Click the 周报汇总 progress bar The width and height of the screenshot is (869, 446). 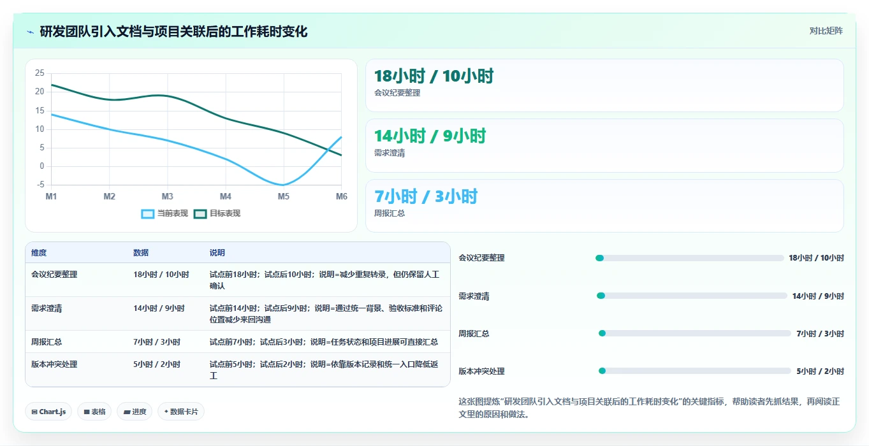pos(695,333)
